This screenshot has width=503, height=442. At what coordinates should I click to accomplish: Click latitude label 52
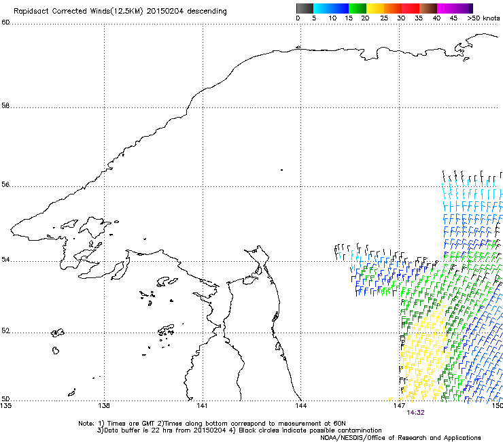[5, 330]
